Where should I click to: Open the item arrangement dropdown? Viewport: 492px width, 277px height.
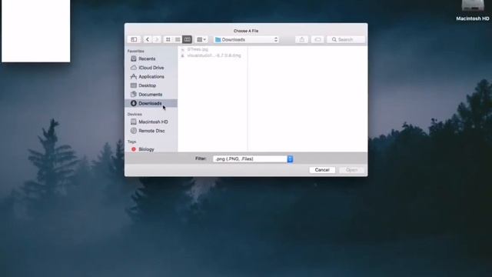point(201,39)
